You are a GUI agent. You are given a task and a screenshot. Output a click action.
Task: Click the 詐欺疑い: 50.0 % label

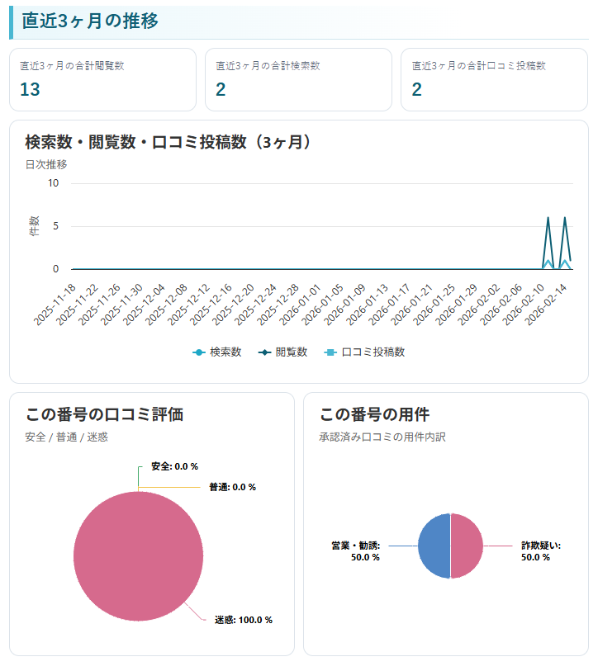541,551
